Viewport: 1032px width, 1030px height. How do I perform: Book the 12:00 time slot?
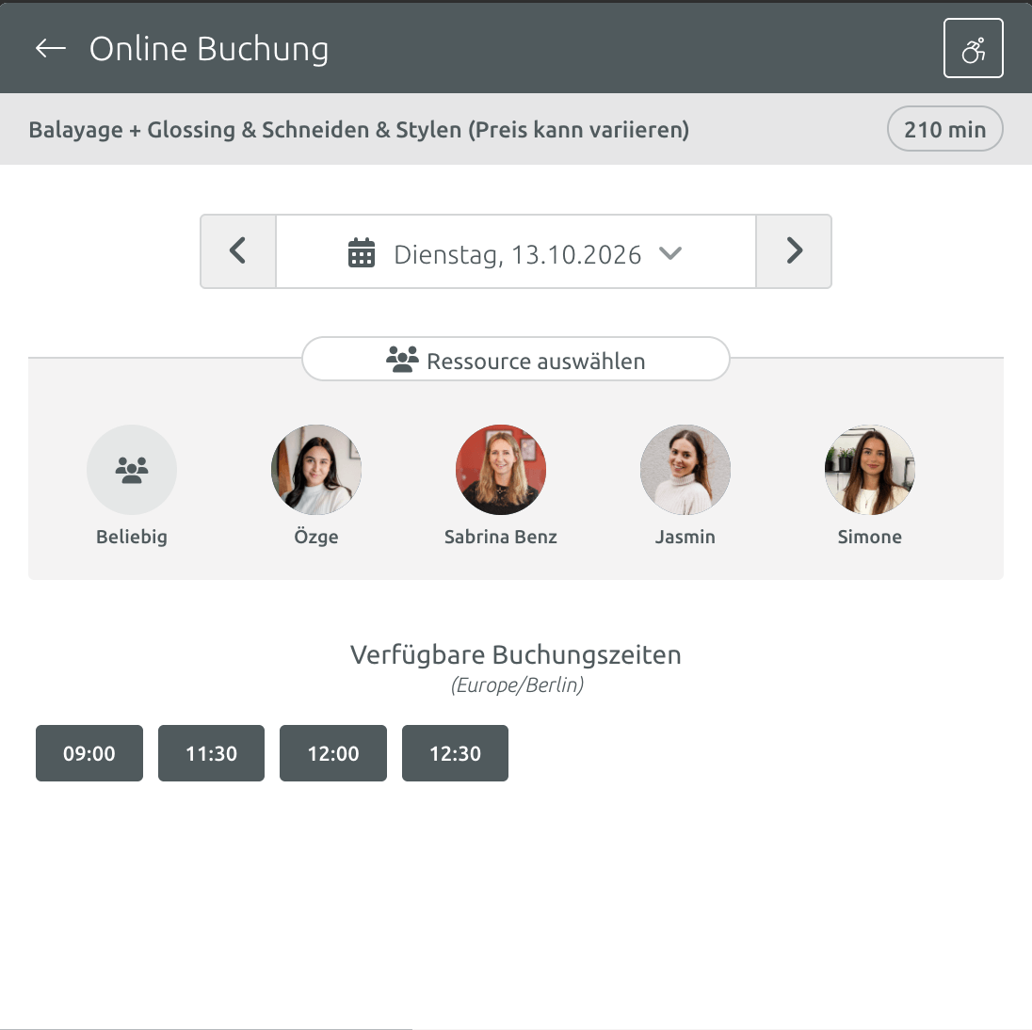333,753
